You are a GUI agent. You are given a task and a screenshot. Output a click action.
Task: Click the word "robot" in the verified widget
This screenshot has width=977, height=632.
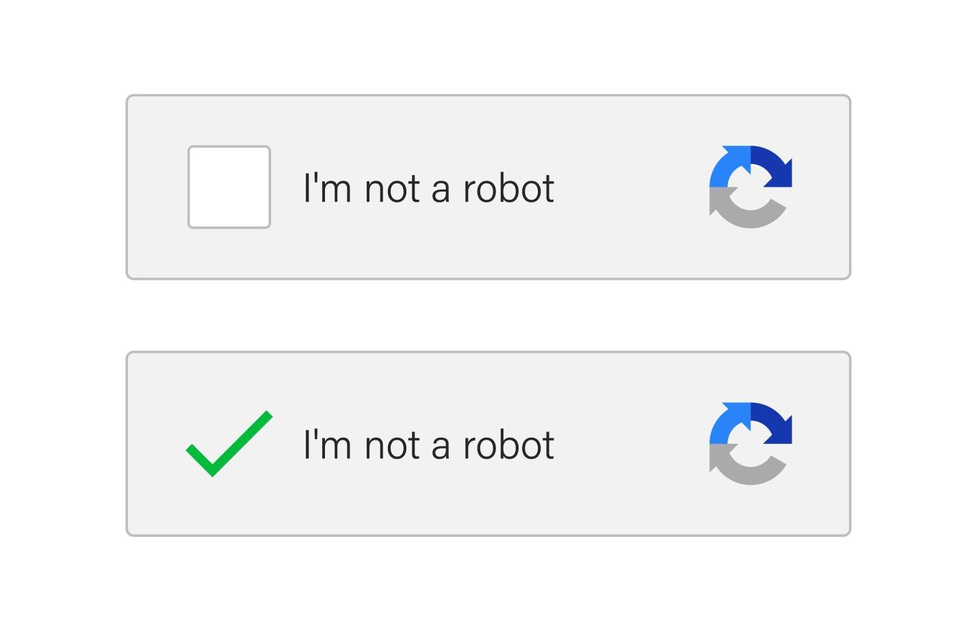pyautogui.click(x=508, y=445)
